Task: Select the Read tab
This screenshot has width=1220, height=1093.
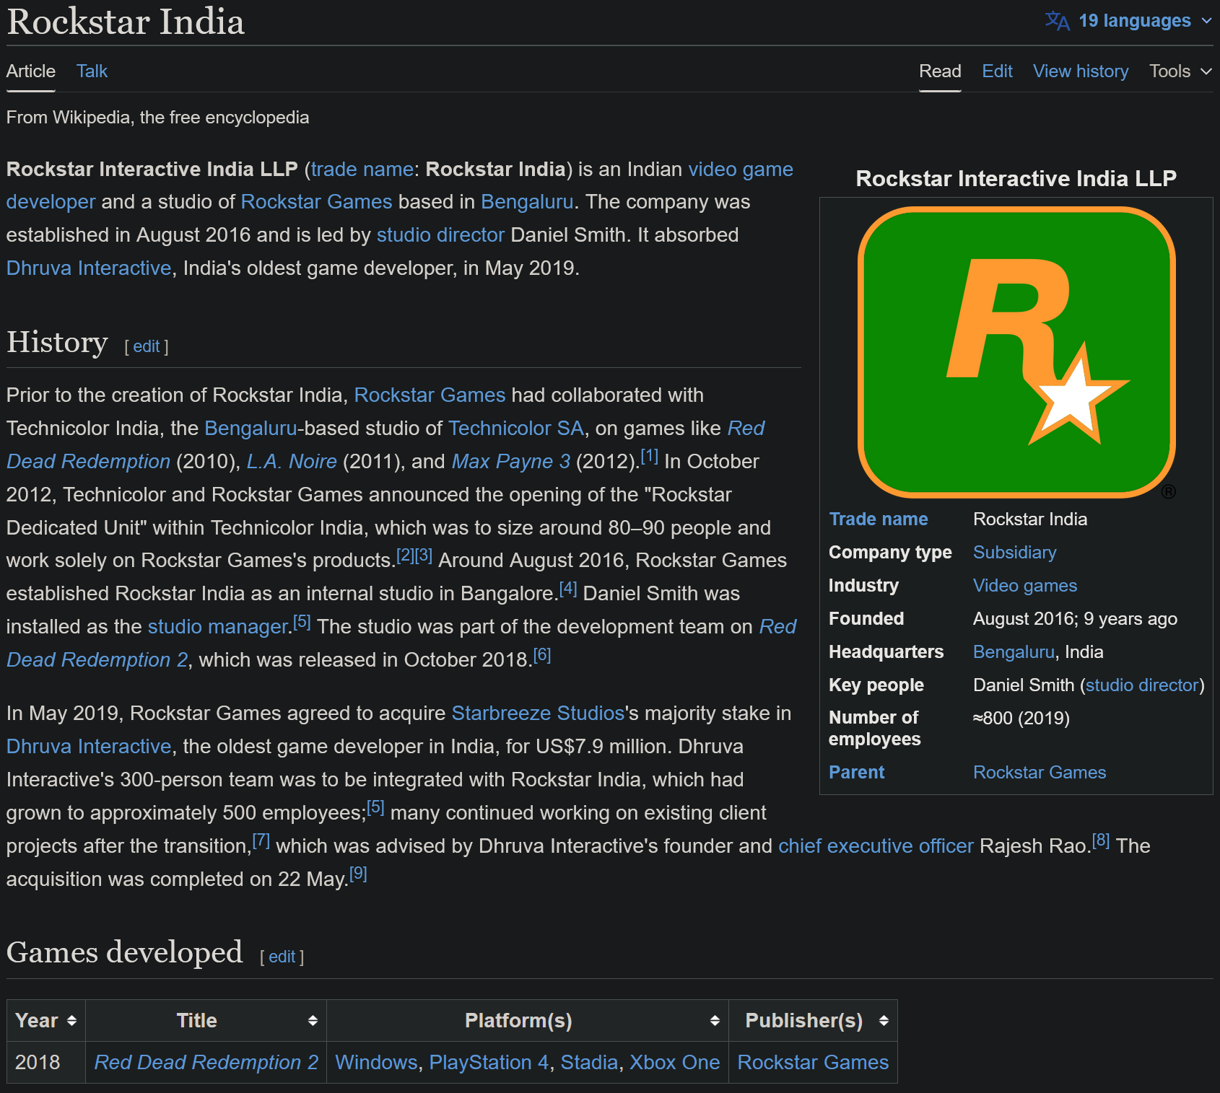Action: [940, 71]
